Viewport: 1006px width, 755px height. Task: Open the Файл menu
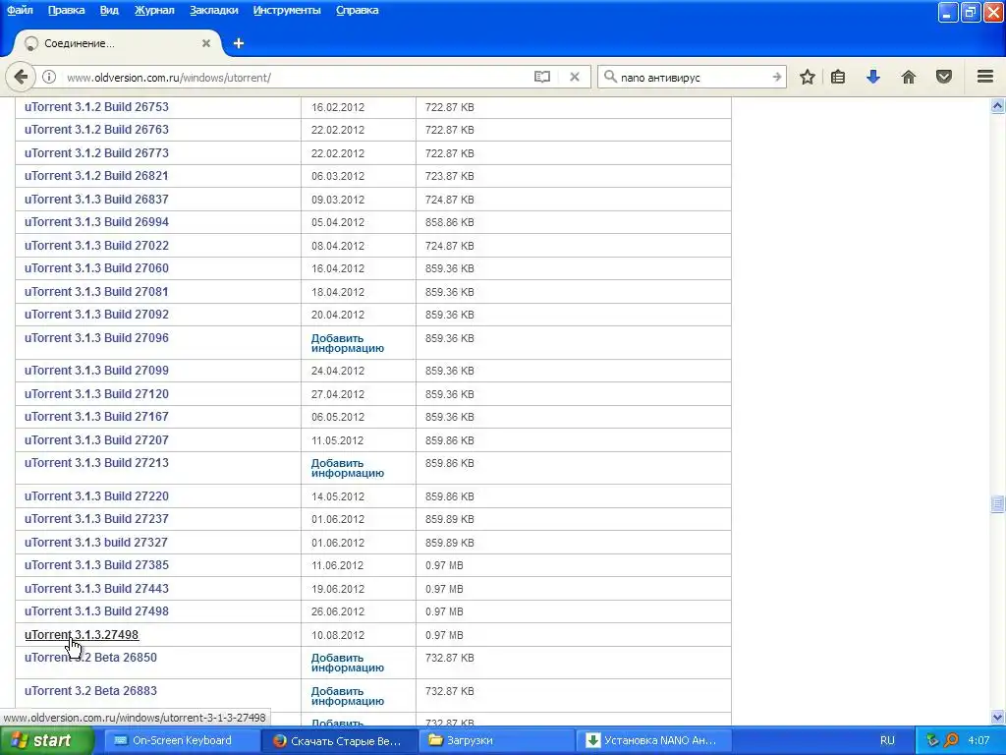[20, 10]
